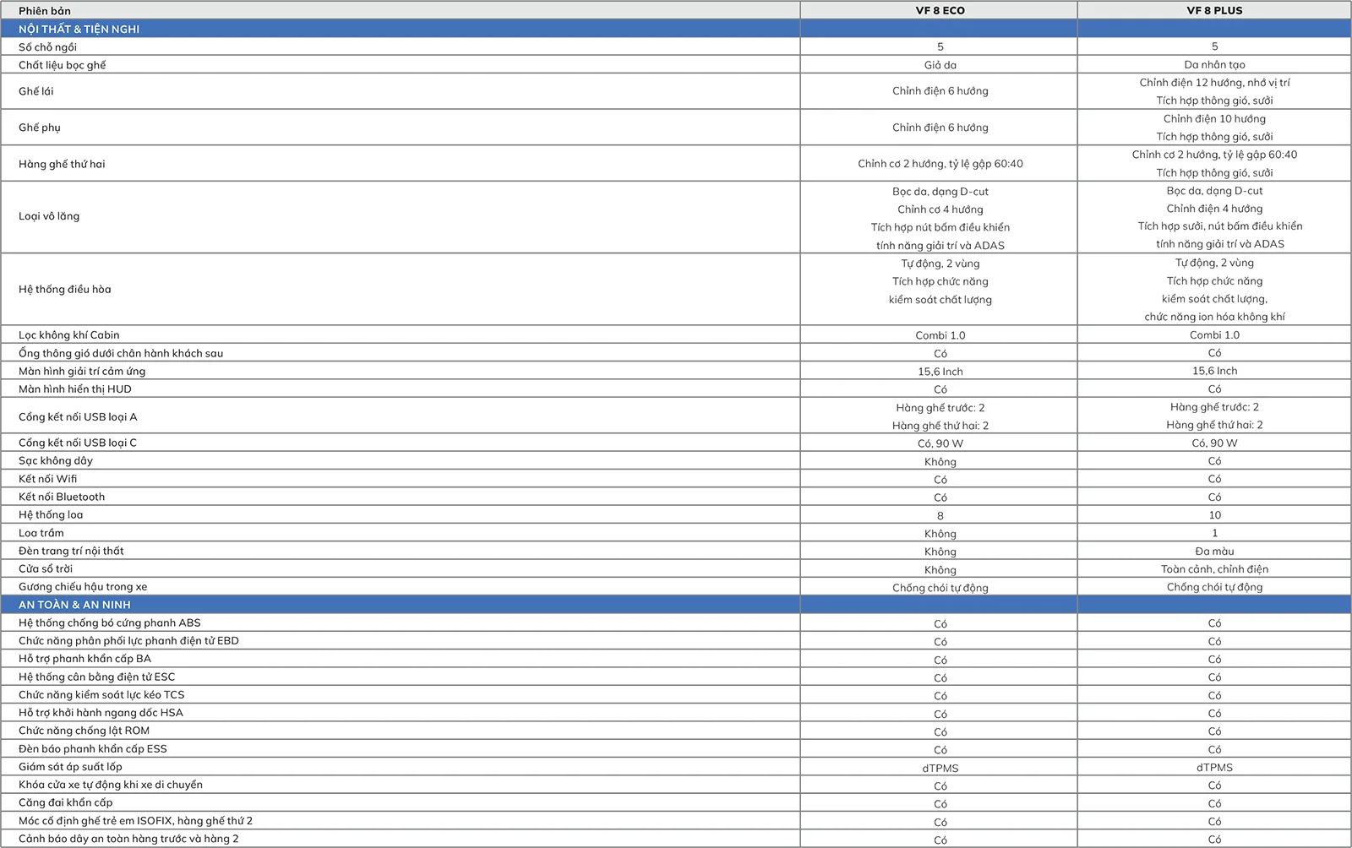
Task: Click the 'NỘI THẤT & TIỆN NGHI' section header
Action: (79, 29)
